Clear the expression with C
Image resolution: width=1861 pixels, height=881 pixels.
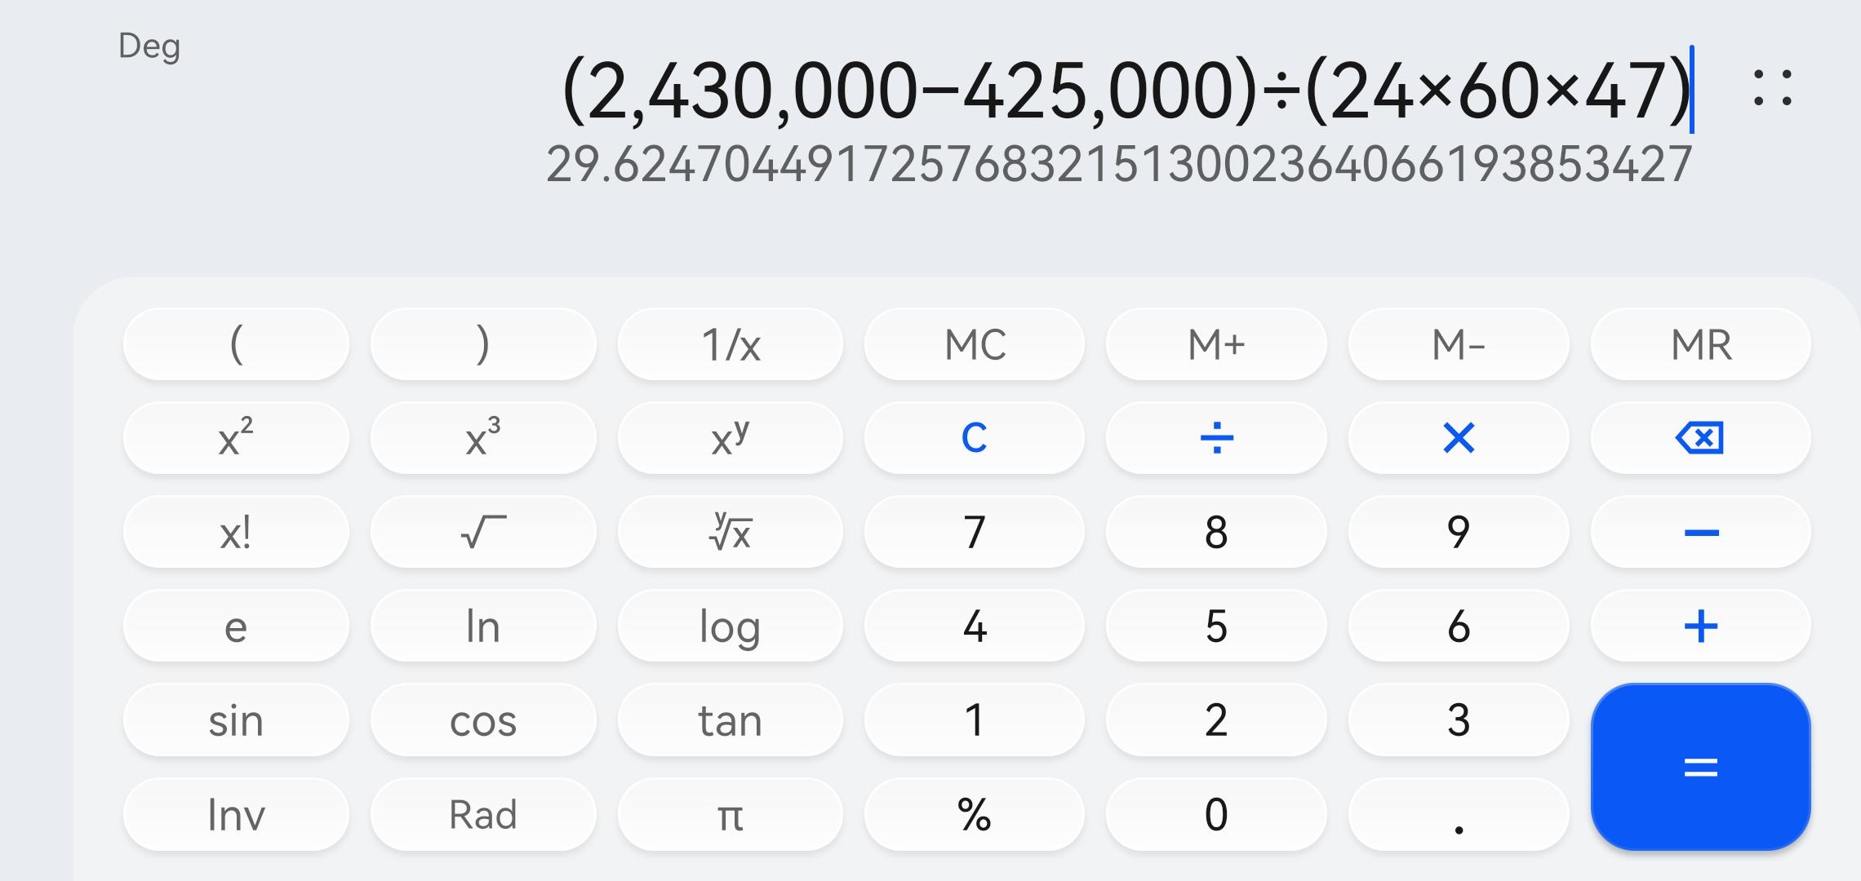(974, 438)
